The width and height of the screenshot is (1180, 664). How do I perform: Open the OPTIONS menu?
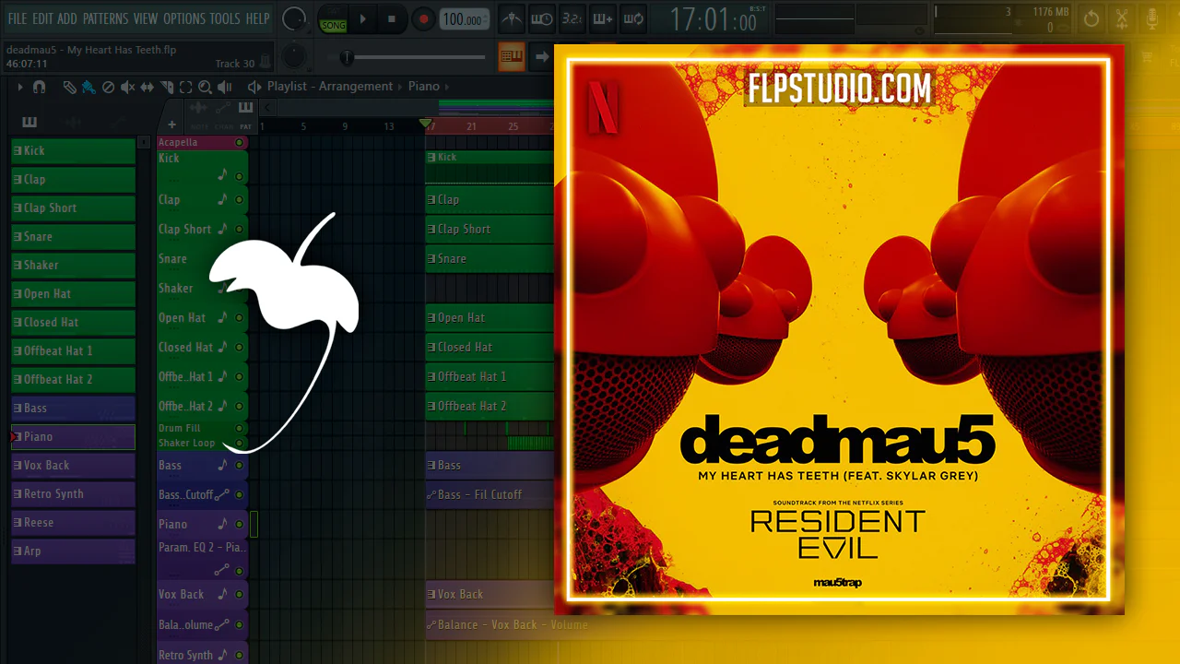pos(184,18)
